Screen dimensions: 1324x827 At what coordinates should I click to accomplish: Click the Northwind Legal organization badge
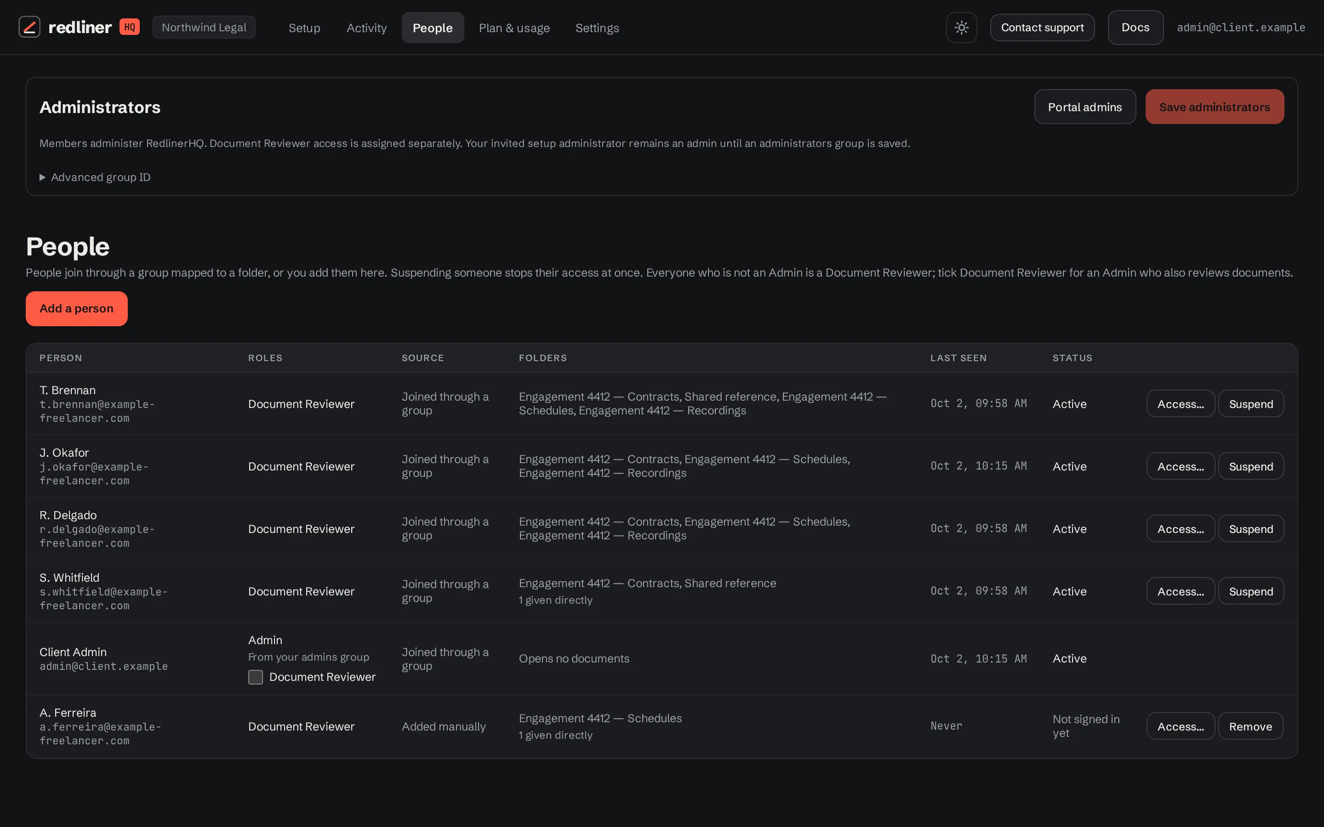click(x=204, y=28)
